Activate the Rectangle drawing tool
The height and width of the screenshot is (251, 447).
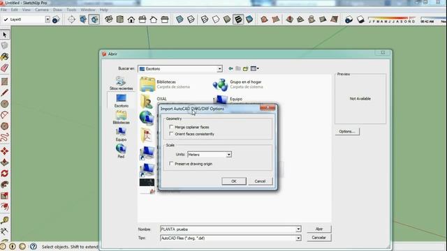[5, 82]
